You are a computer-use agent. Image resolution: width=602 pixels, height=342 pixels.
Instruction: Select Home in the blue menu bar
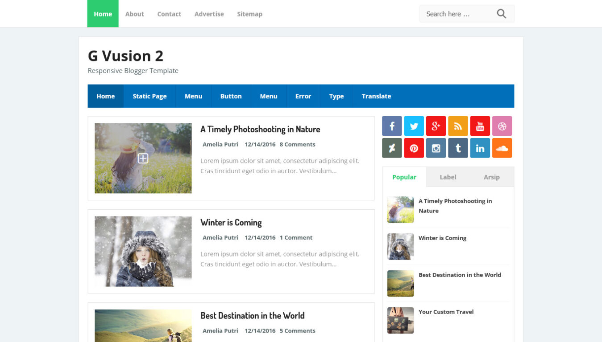106,96
